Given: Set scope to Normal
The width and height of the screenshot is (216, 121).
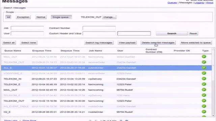Looking at the screenshot, I should tap(41, 17).
